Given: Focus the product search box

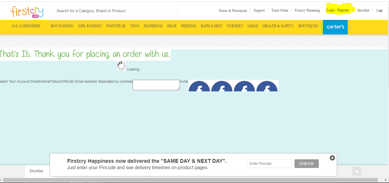Looking at the screenshot, I should tap(115, 11).
